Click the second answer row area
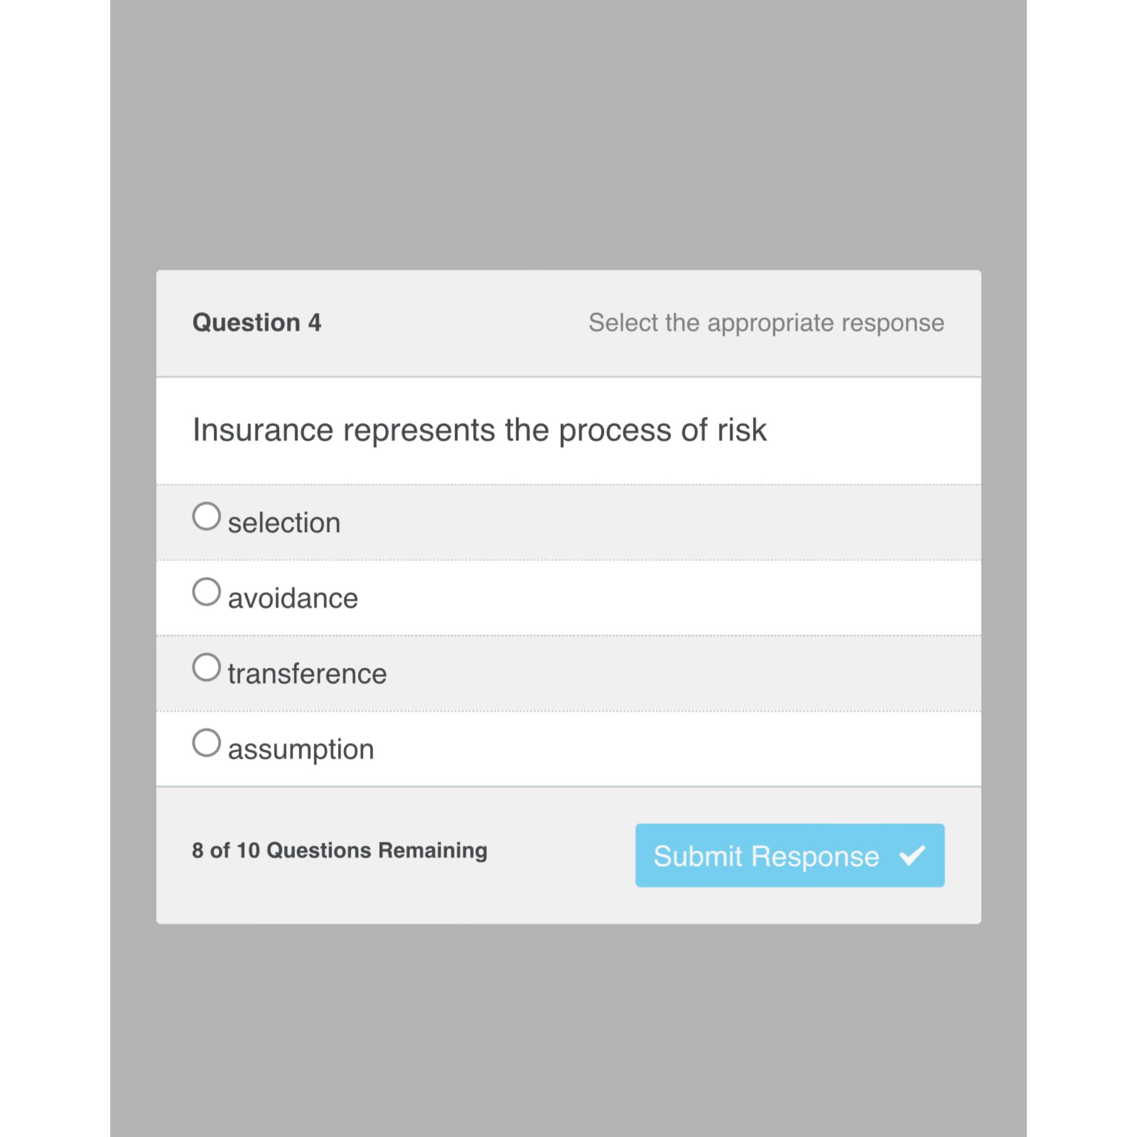Image resolution: width=1137 pixels, height=1137 pixels. [568, 597]
